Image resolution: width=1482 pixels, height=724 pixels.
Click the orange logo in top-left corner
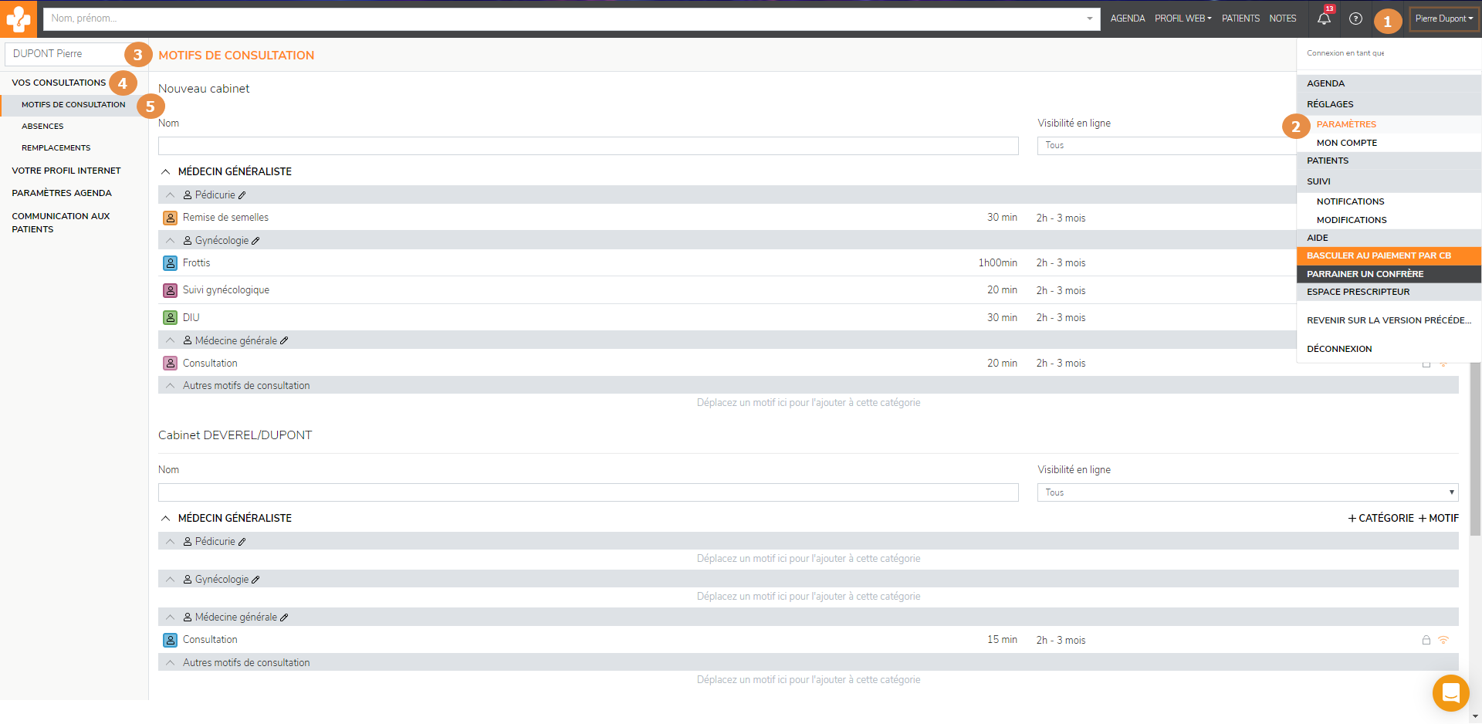[x=18, y=19]
